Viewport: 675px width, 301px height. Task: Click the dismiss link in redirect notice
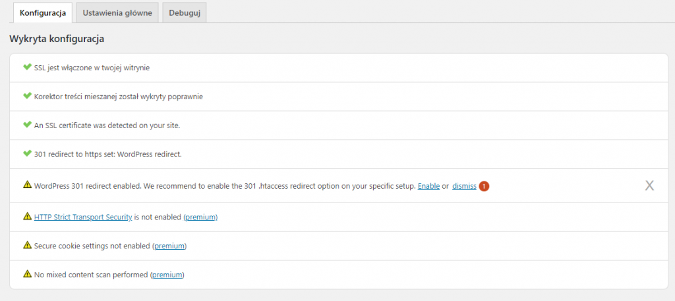pos(464,186)
